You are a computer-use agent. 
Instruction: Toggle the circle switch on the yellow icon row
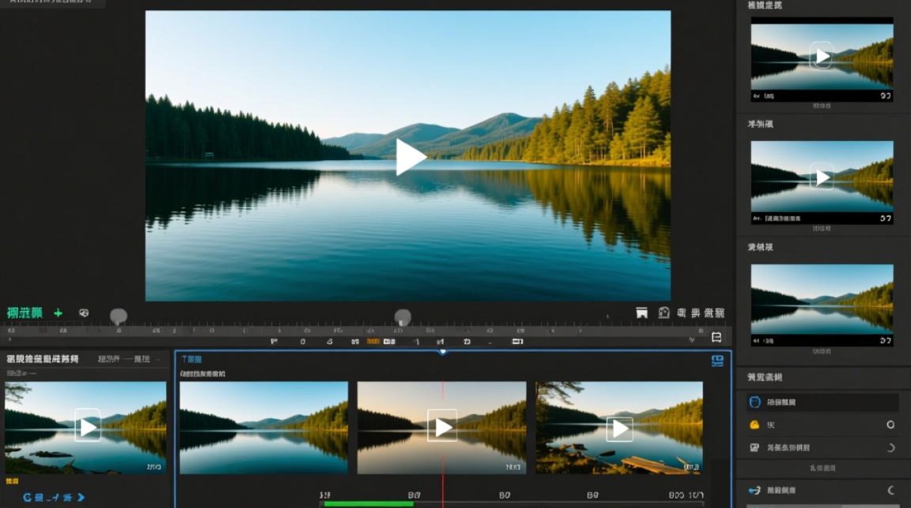[x=891, y=425]
